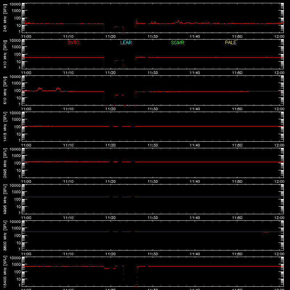Select the 15400 MHz [SFU] axis label
This screenshot has height=290, width=290.
(5, 272)
